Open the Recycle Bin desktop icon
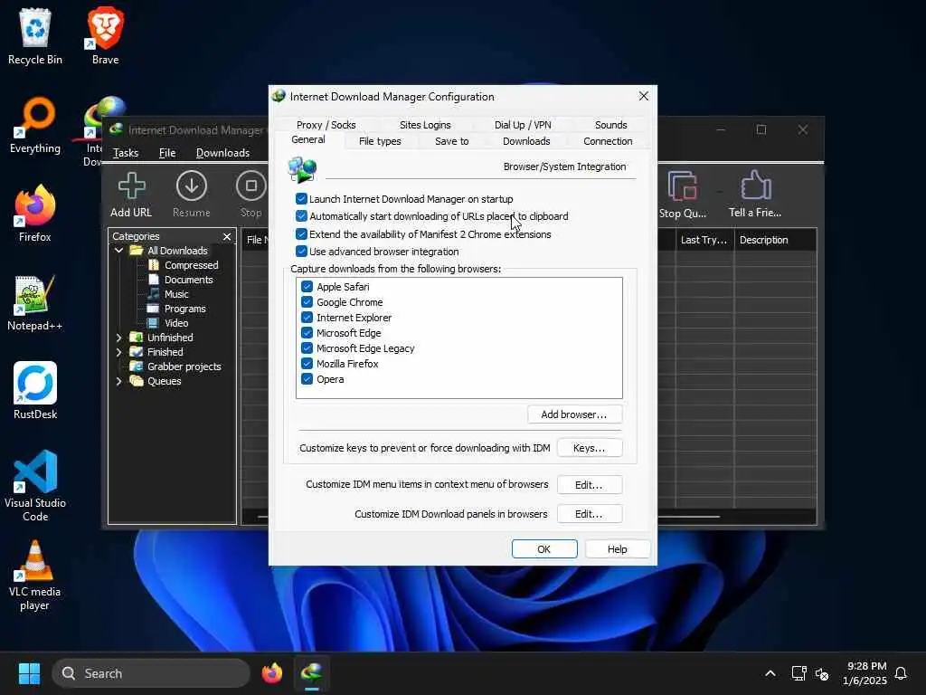926x695 pixels. click(35, 36)
